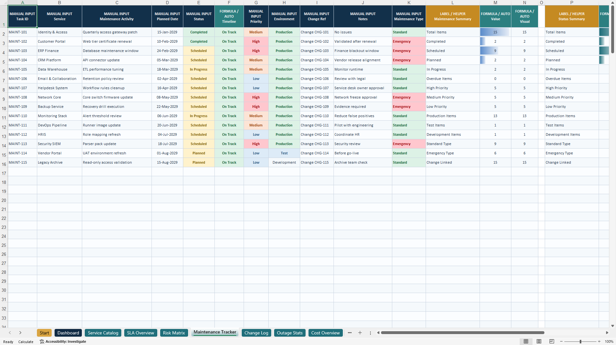Select Overdue Items label in column L
Image resolution: width=616 pixels, height=345 pixels.
pyautogui.click(x=453, y=79)
